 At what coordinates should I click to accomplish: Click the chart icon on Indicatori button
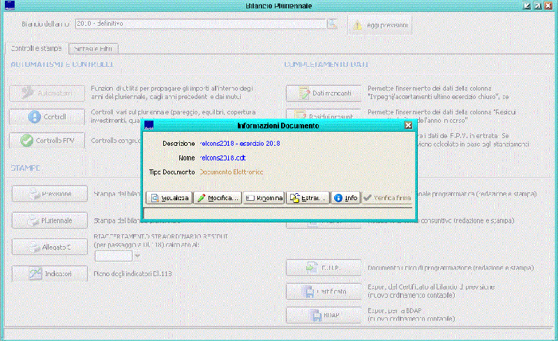click(x=36, y=274)
